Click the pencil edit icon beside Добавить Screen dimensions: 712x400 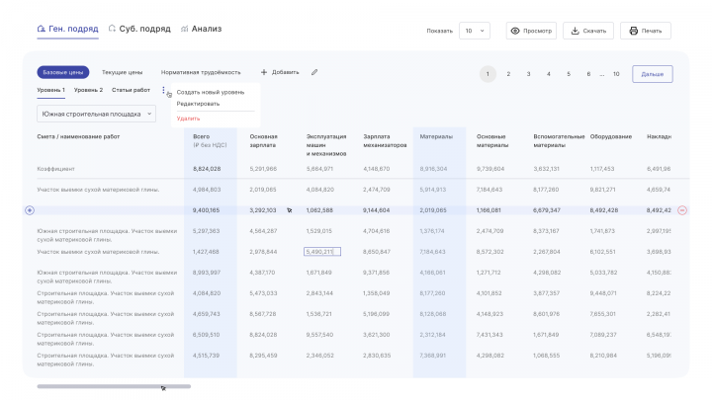coord(314,72)
